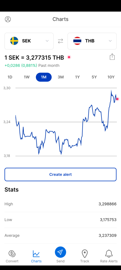Image resolution: width=121 pixels, height=270 pixels.
Task: Select the 5Y range button
Action: [x=94, y=77]
